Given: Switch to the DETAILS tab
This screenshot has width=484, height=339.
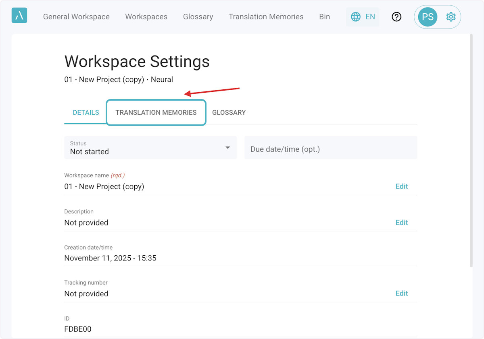Looking at the screenshot, I should pyautogui.click(x=86, y=113).
